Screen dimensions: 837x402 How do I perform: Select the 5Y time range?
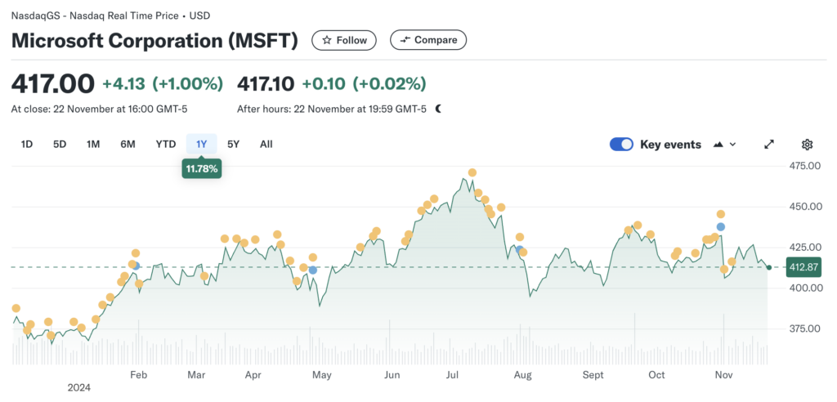(x=234, y=145)
